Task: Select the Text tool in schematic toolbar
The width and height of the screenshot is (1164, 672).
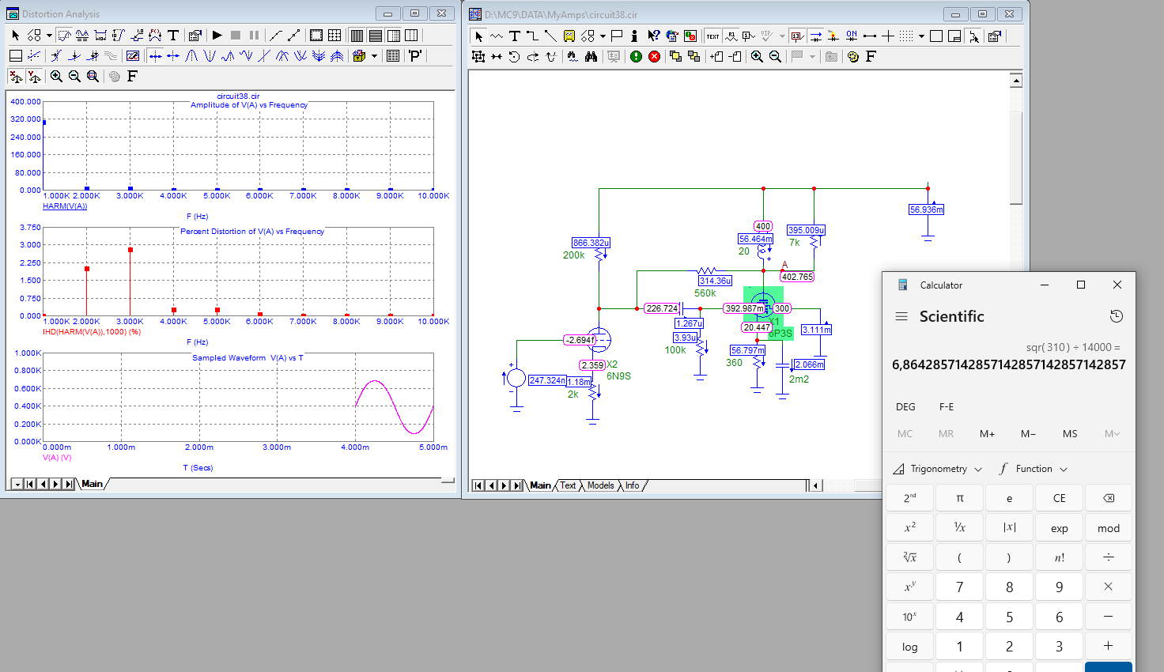Action: [514, 36]
